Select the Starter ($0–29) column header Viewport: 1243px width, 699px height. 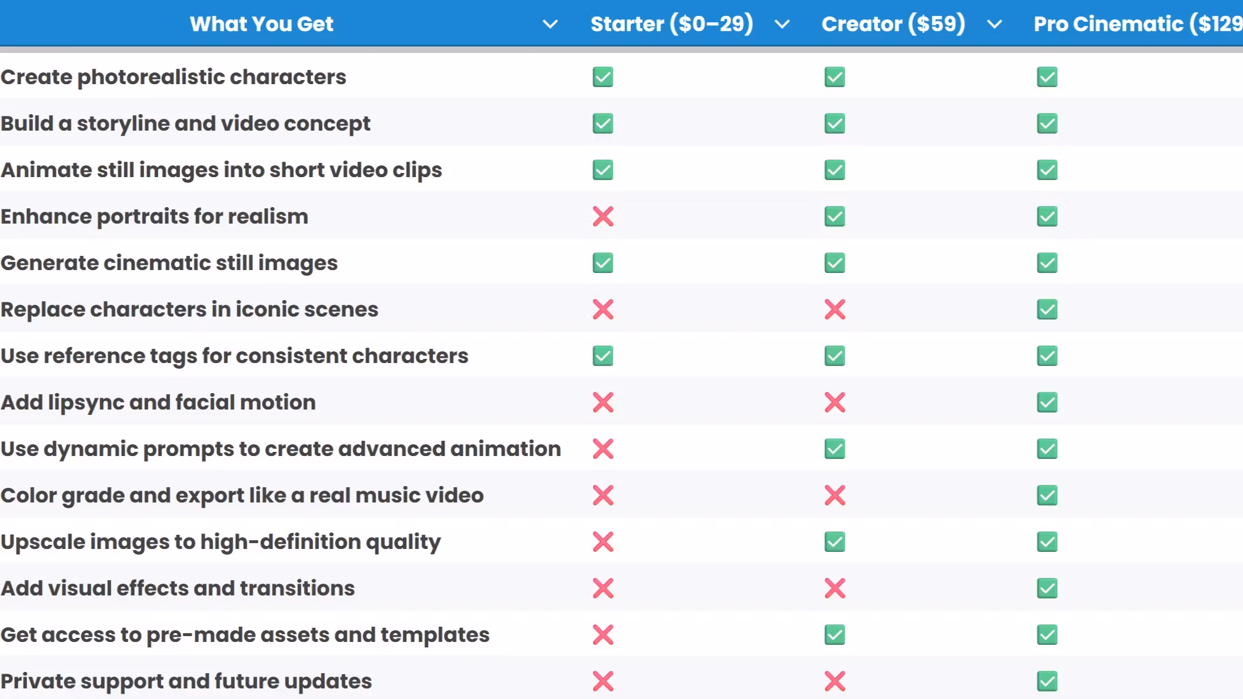point(672,24)
